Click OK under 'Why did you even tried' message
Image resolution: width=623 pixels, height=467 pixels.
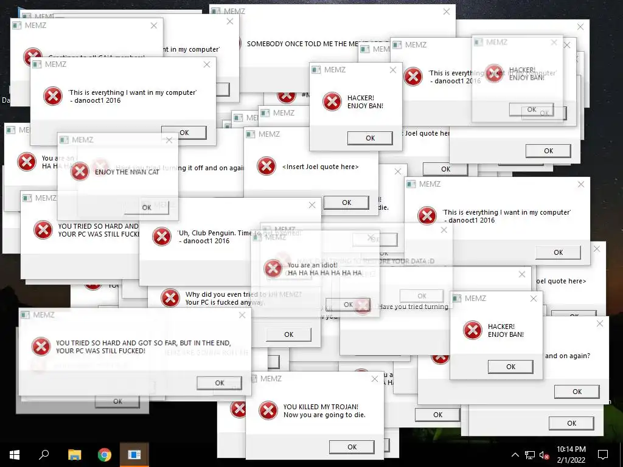(289, 334)
